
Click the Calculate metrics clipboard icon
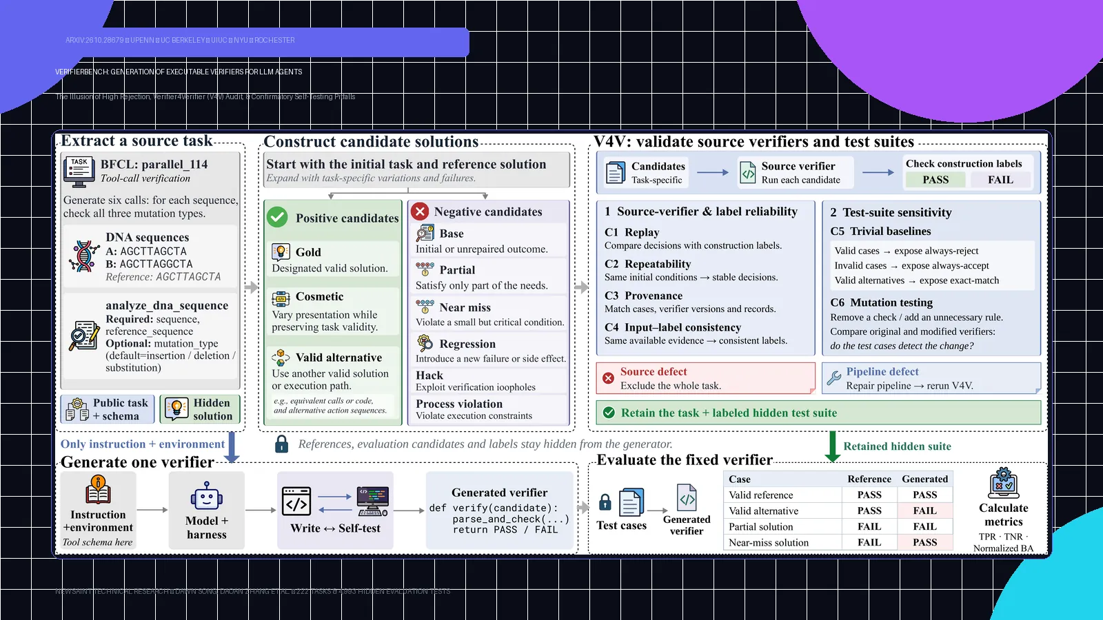(x=1003, y=483)
